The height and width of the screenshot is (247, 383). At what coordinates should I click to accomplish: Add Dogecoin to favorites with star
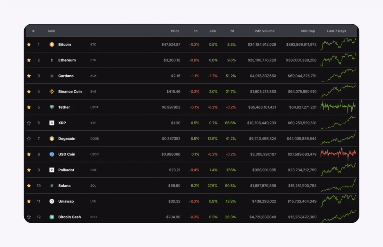click(x=29, y=139)
